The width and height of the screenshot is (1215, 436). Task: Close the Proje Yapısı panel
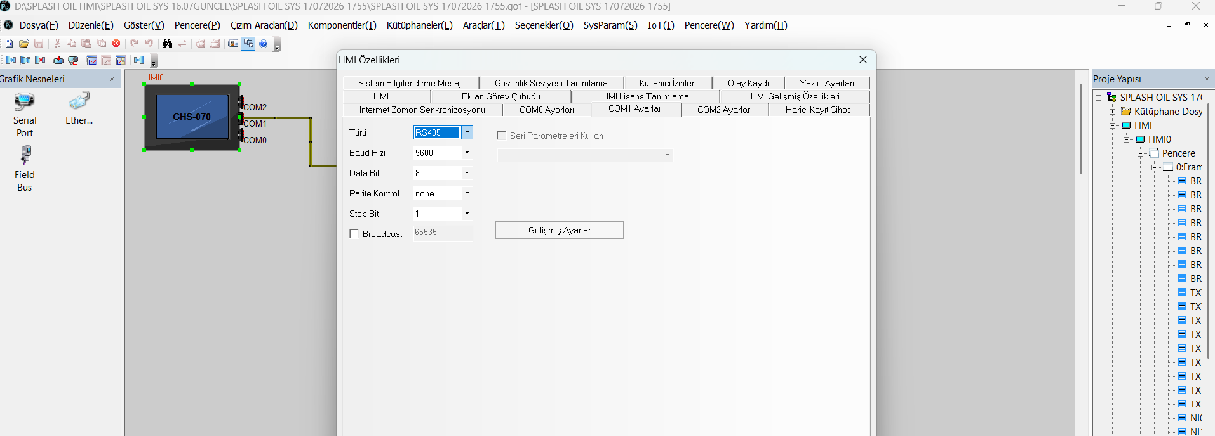click(1207, 79)
